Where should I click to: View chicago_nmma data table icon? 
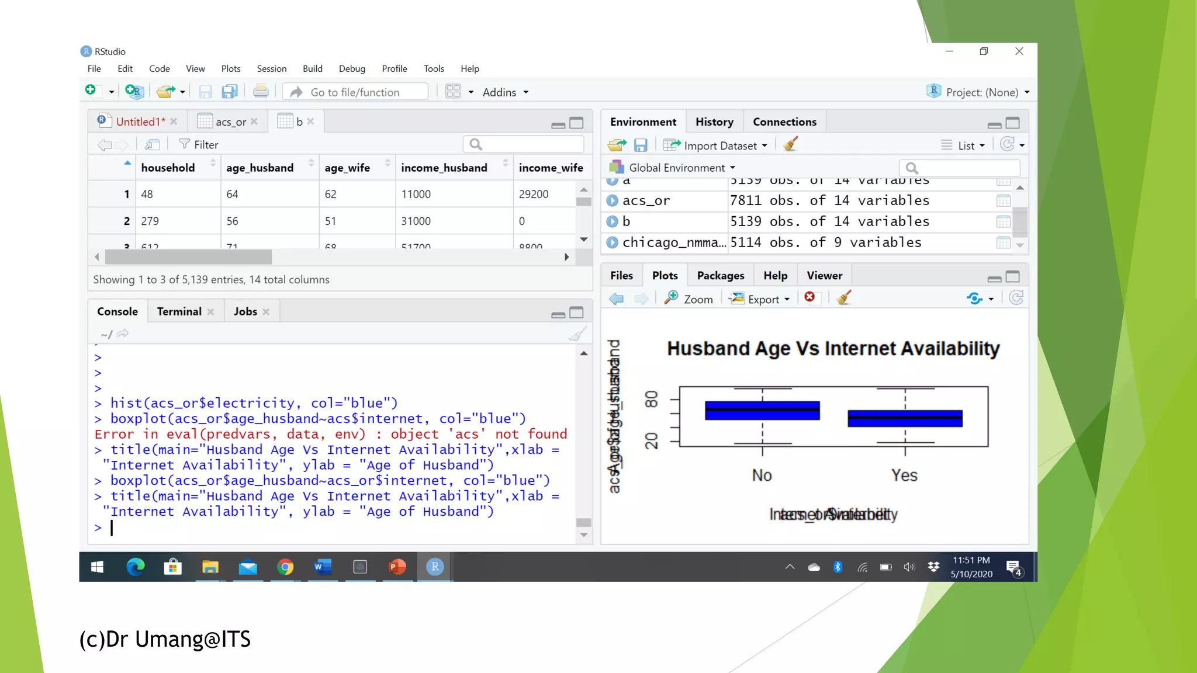1004,243
